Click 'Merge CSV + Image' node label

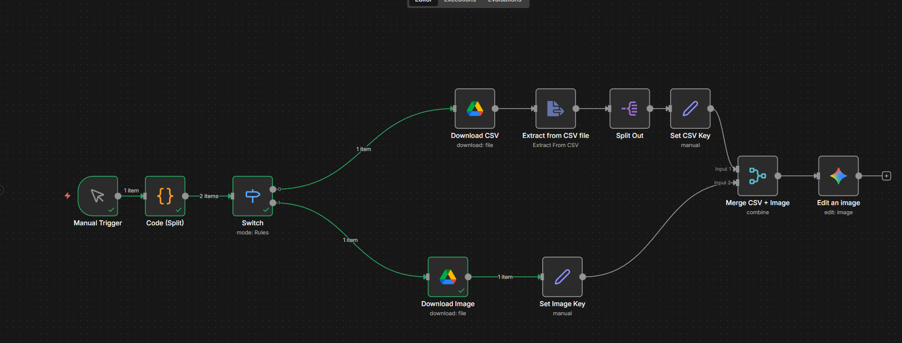[x=757, y=203]
